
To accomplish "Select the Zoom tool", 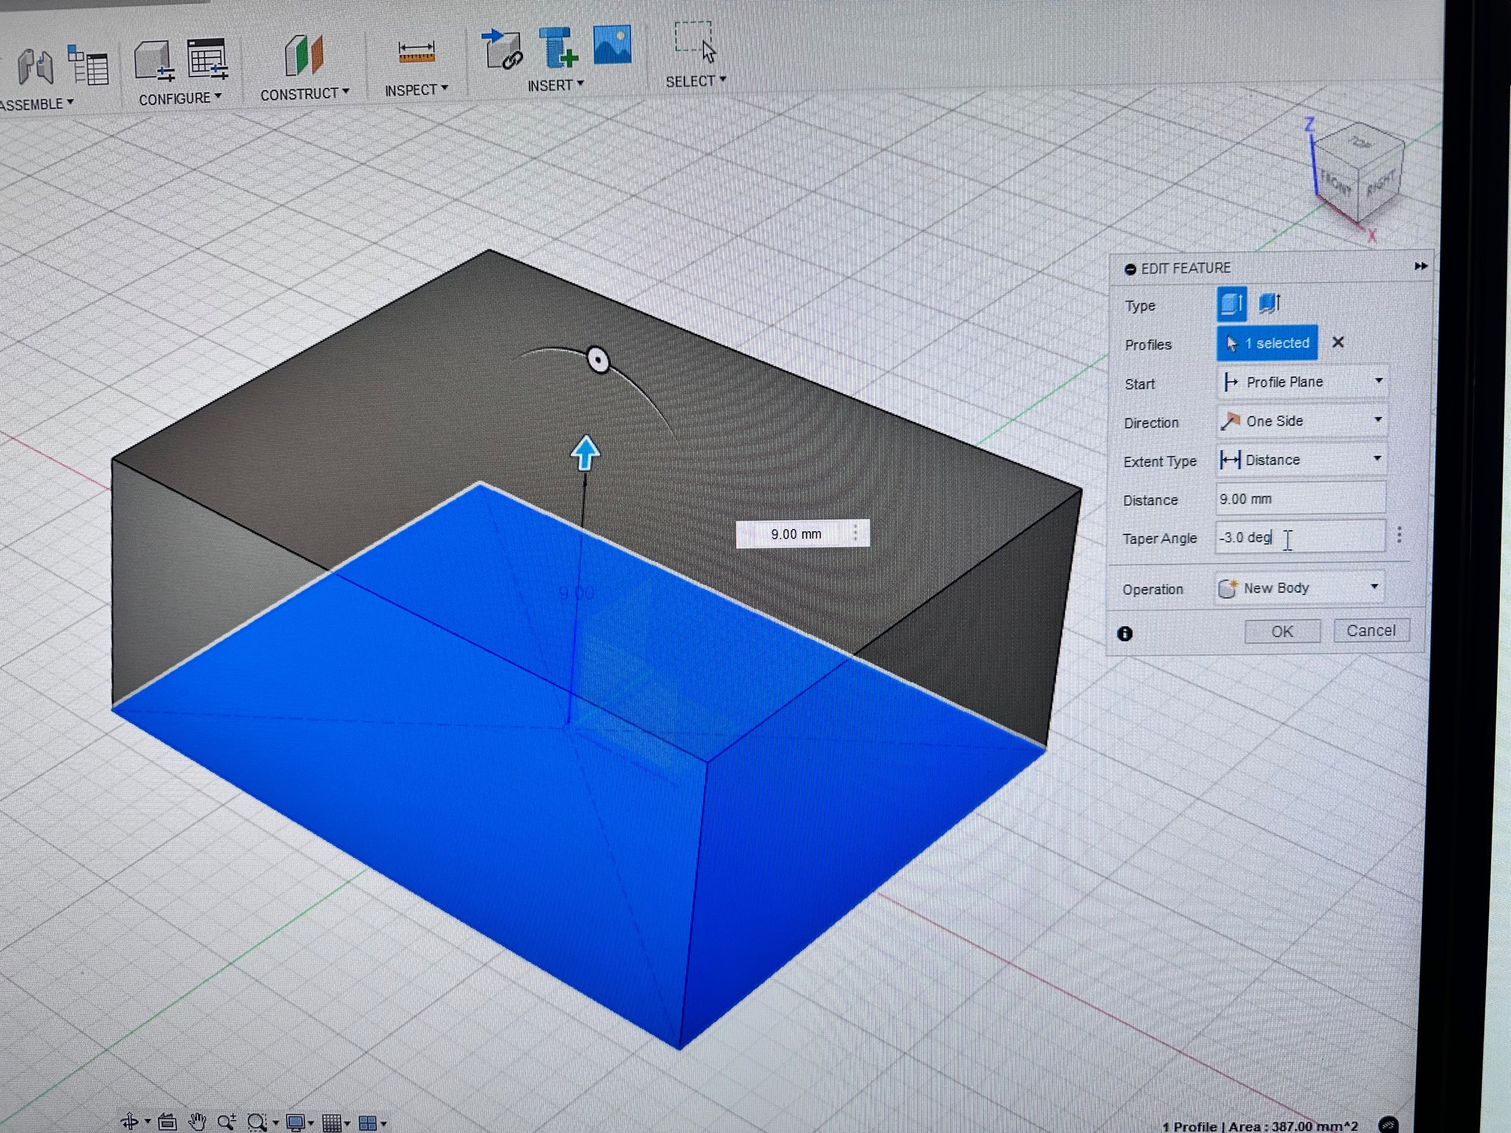I will [226, 1122].
